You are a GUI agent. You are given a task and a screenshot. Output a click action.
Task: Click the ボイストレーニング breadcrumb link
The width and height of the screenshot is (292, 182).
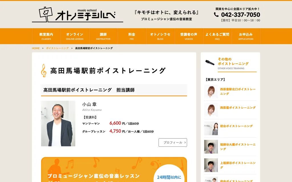(57, 48)
